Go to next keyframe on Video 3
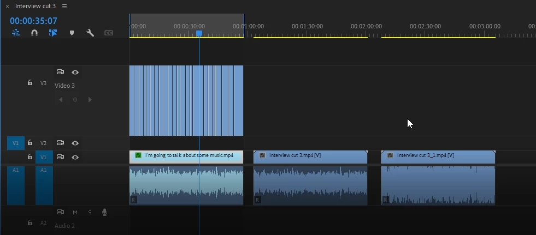Image resolution: width=536 pixels, height=235 pixels. [90, 100]
